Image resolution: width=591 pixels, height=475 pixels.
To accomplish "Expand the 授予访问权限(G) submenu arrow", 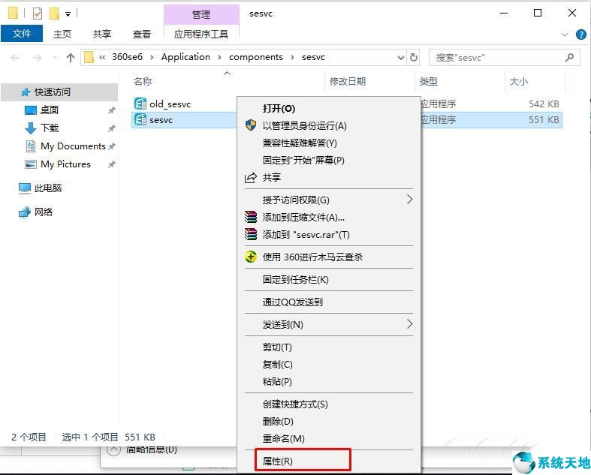I will pos(410,200).
